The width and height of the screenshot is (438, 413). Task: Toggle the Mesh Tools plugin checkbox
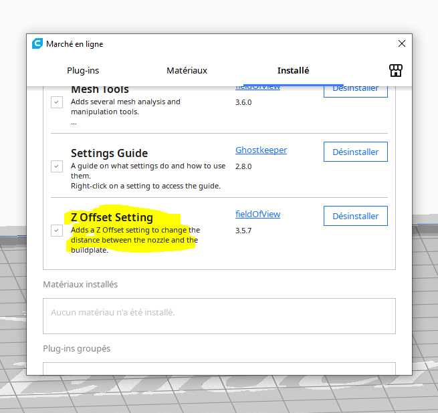click(x=57, y=102)
